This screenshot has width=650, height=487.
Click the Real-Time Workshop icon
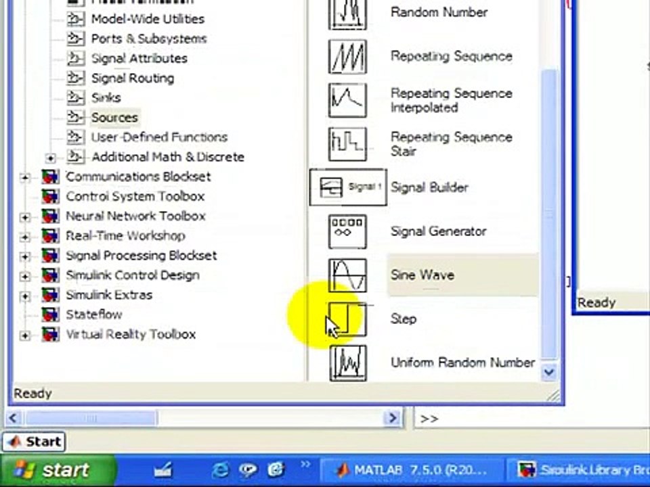[50, 235]
